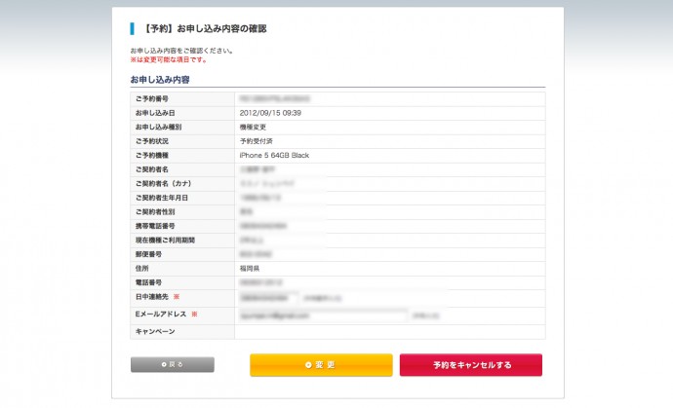Click the 現在機種ご利用期間 row label

click(x=165, y=240)
